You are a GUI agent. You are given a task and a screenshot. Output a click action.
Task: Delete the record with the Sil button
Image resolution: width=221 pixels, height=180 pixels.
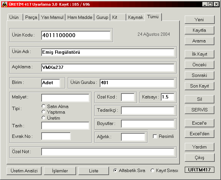pos(199,99)
